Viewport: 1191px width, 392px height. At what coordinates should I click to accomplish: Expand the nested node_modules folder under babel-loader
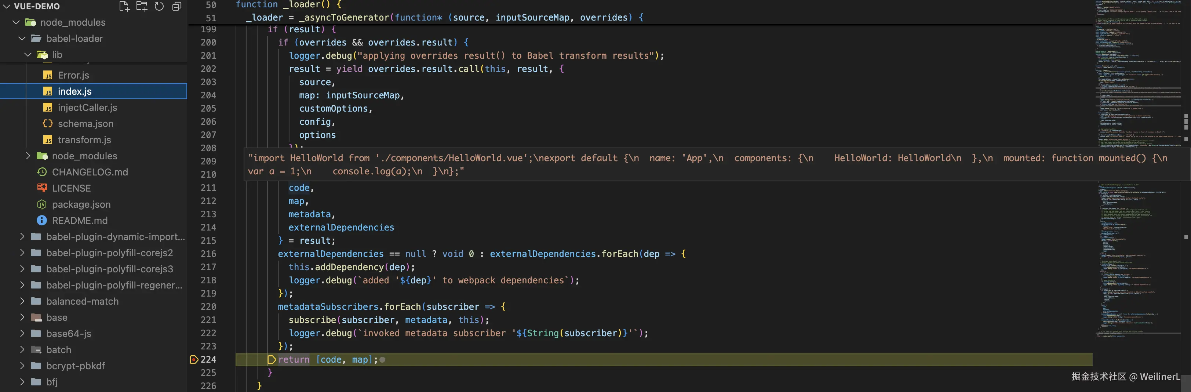tap(28, 156)
